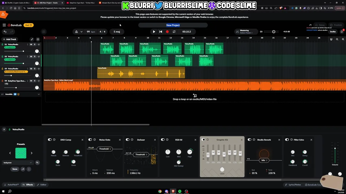This screenshot has height=194, width=346.
Task: Switch to the Effects tab
Action: [28, 185]
